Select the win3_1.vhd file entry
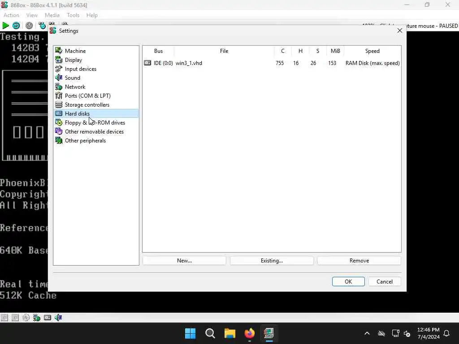This screenshot has height=344, width=459. pyautogui.click(x=189, y=63)
